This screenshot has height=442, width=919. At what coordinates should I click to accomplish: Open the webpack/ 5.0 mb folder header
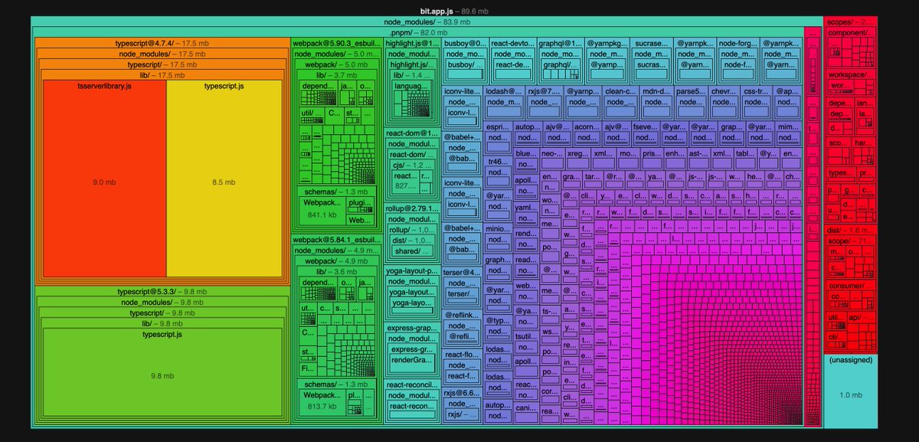pyautogui.click(x=336, y=65)
